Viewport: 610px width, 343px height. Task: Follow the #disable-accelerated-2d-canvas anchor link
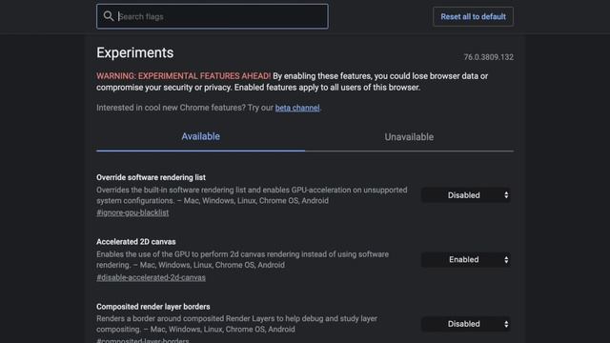point(151,277)
